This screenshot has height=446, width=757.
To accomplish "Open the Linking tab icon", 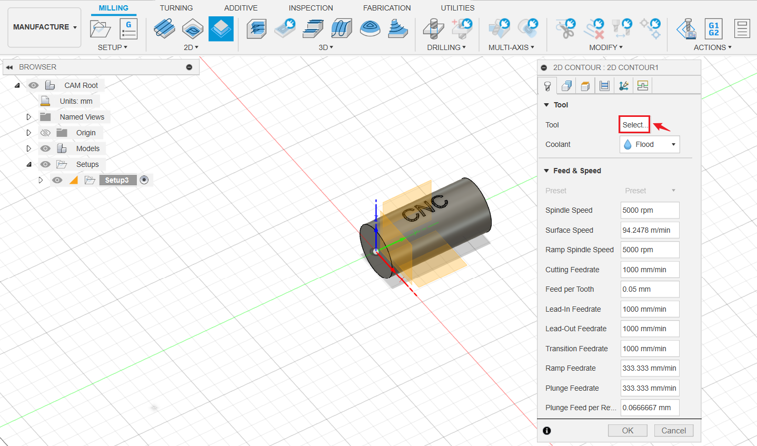I will point(623,85).
